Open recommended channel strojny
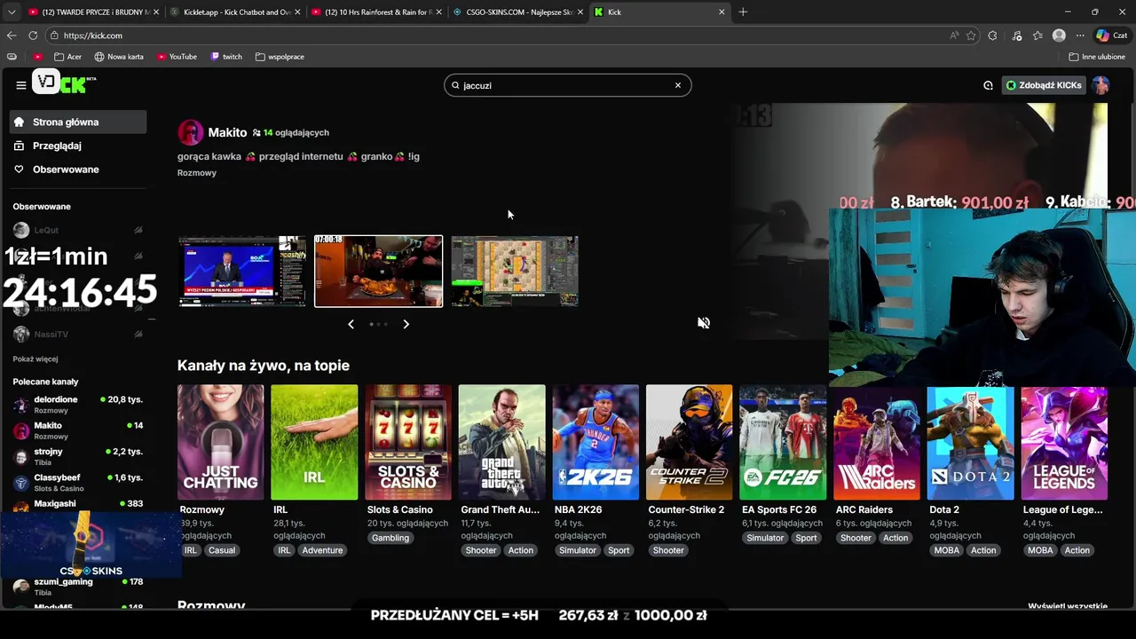1136x639 pixels. coord(78,456)
